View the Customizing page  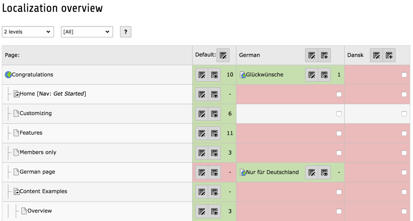click(x=214, y=114)
